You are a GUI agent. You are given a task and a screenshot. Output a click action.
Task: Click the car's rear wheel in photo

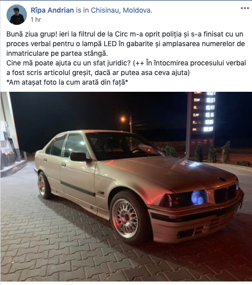(x=44, y=185)
